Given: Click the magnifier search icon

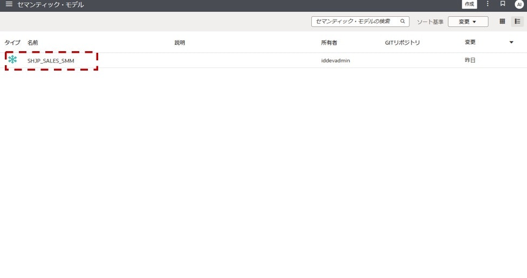Looking at the screenshot, I should click(x=402, y=21).
